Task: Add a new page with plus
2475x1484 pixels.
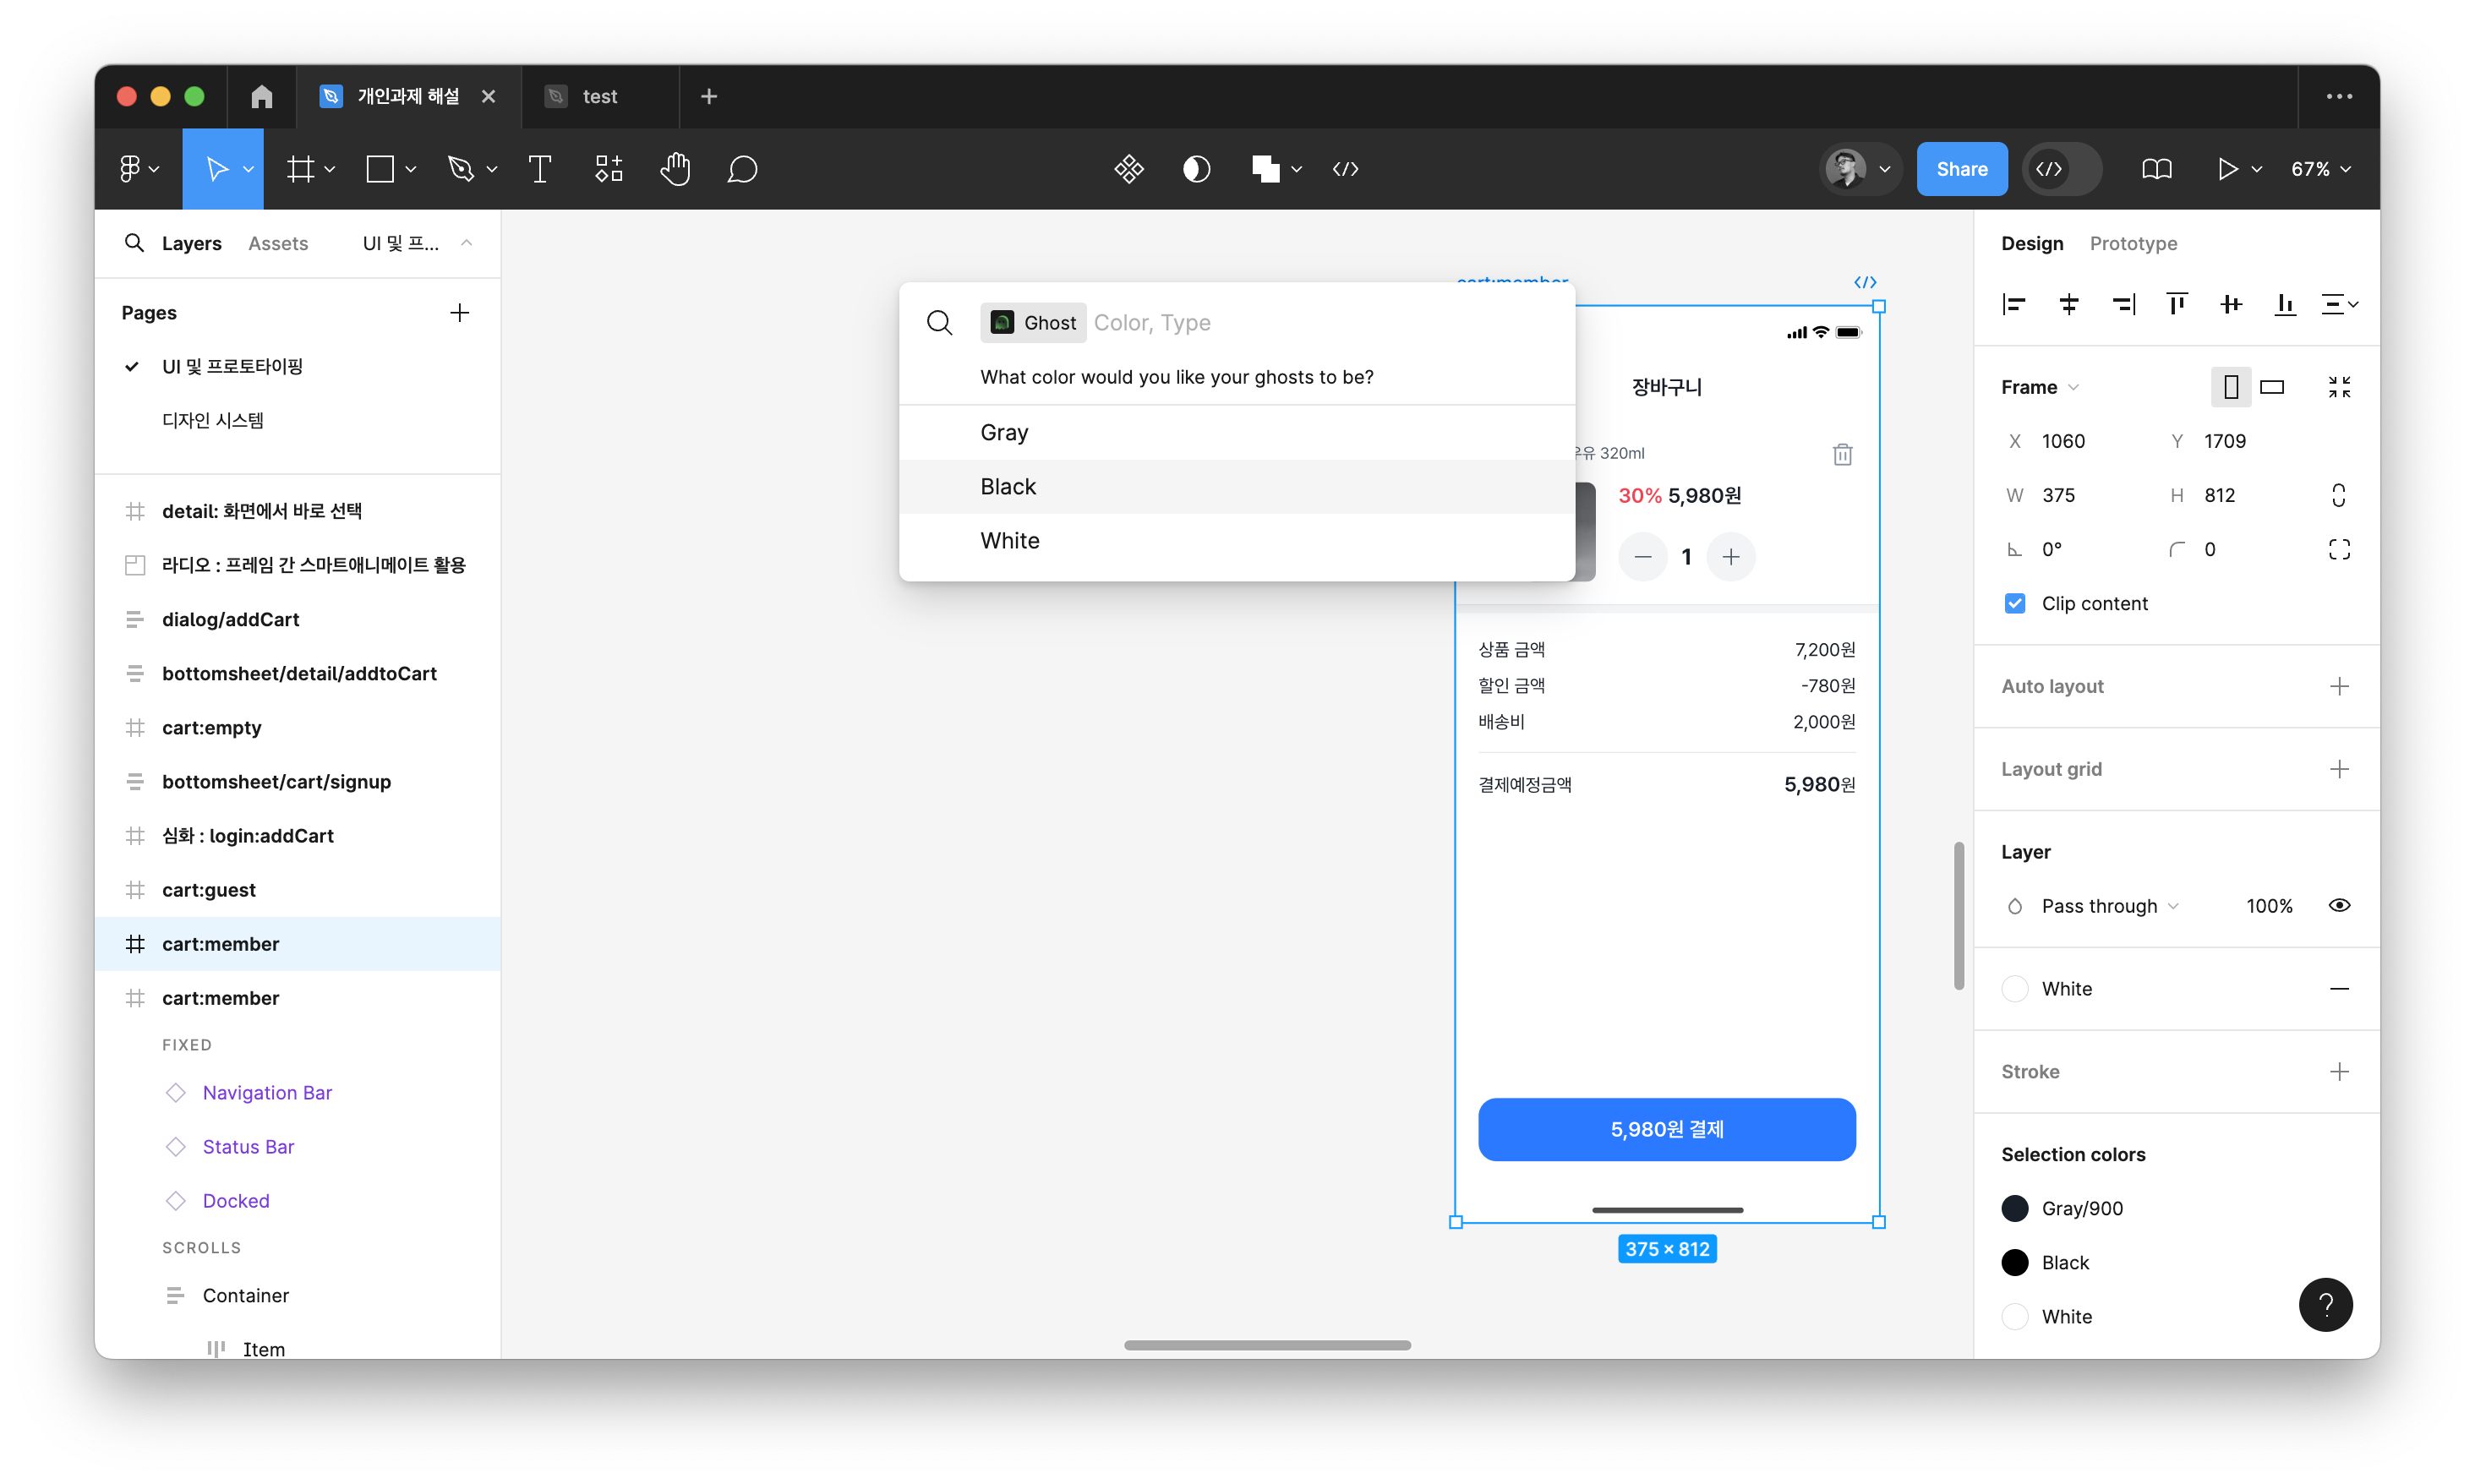Action: (x=459, y=313)
